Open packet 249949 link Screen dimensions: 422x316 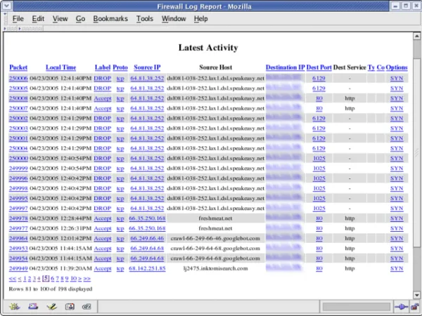[18, 268]
